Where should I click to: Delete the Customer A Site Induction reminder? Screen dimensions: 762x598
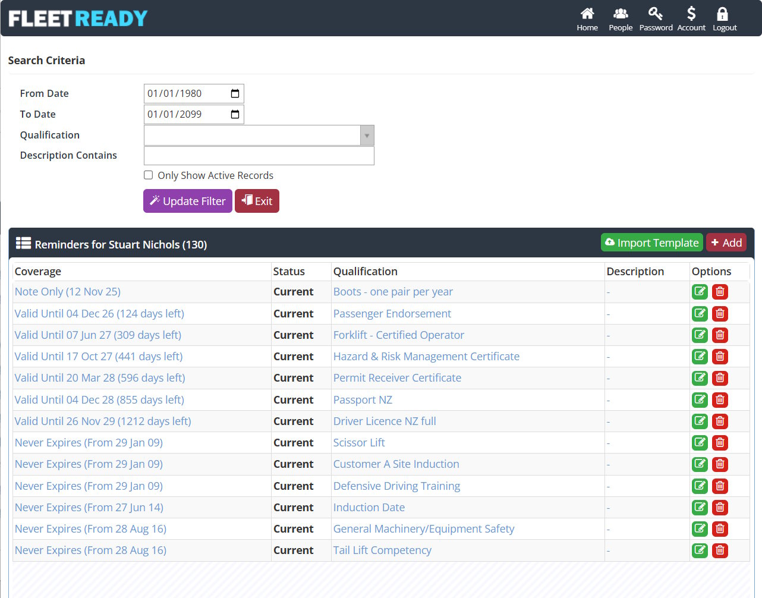(x=720, y=464)
